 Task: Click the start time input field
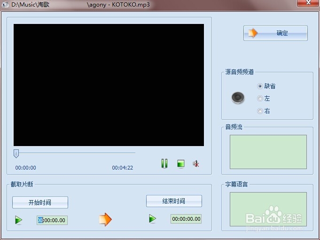point(52,220)
